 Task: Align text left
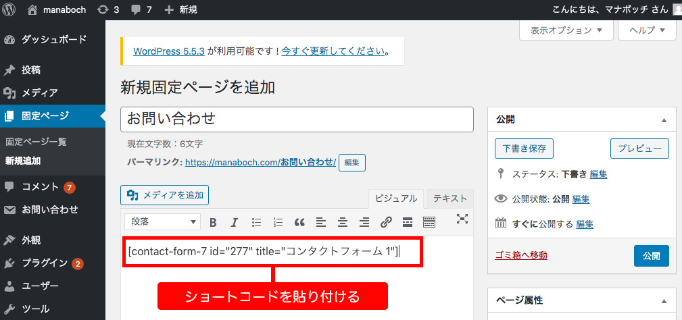coord(321,223)
